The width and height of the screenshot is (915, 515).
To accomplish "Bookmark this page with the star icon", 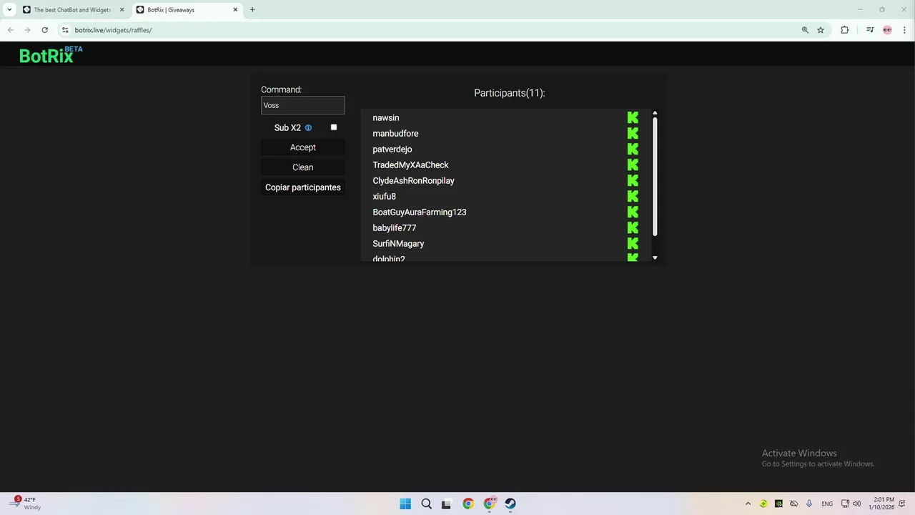I will coord(821,30).
